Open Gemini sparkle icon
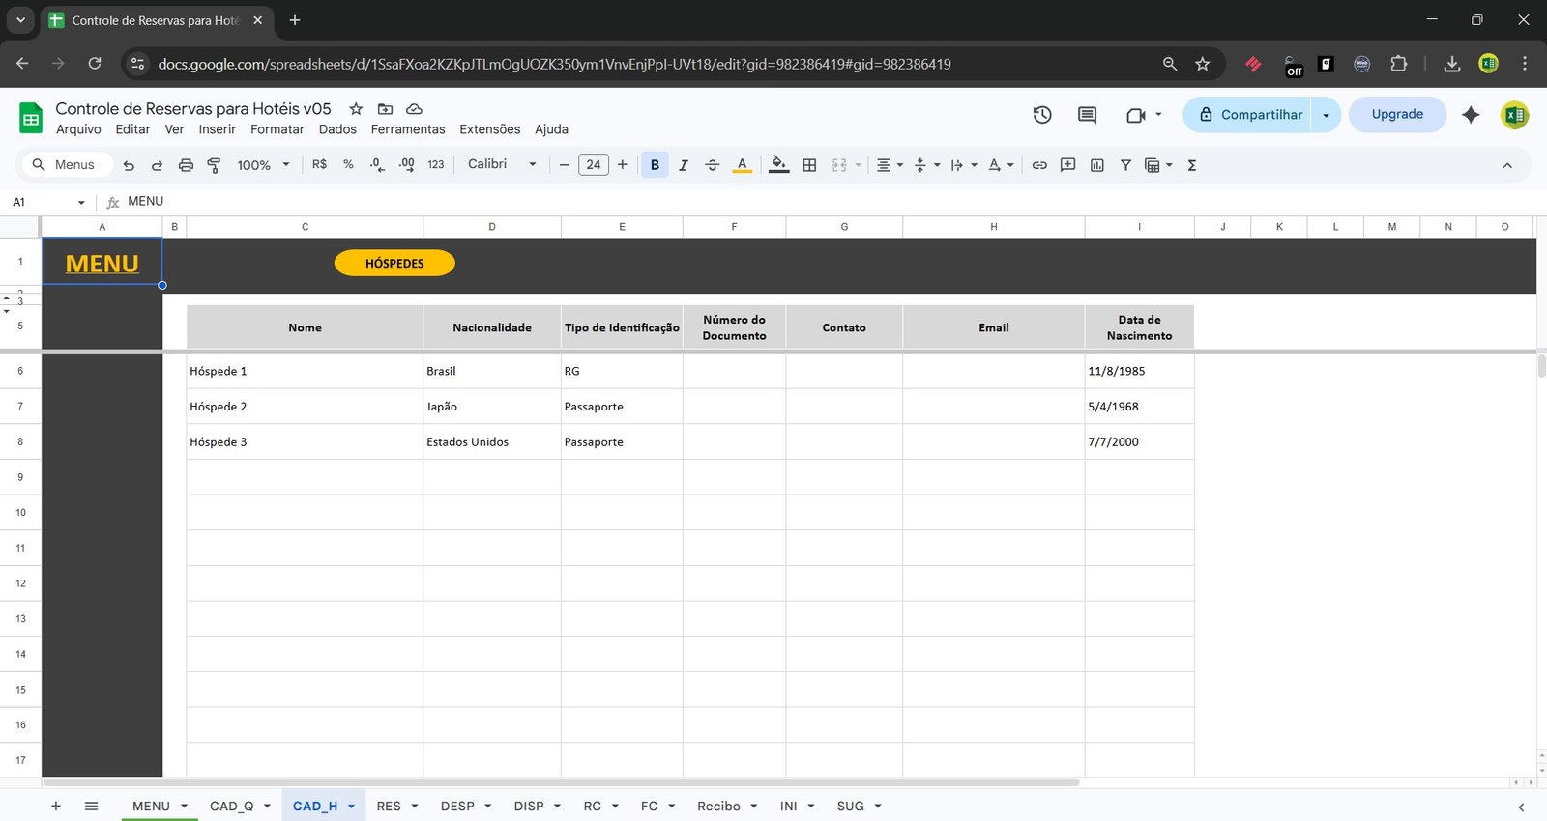Viewport: 1547px width, 821px height. pyautogui.click(x=1471, y=115)
